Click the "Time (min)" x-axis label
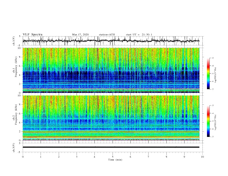Viewport: 228px width, 176px height. point(115,160)
